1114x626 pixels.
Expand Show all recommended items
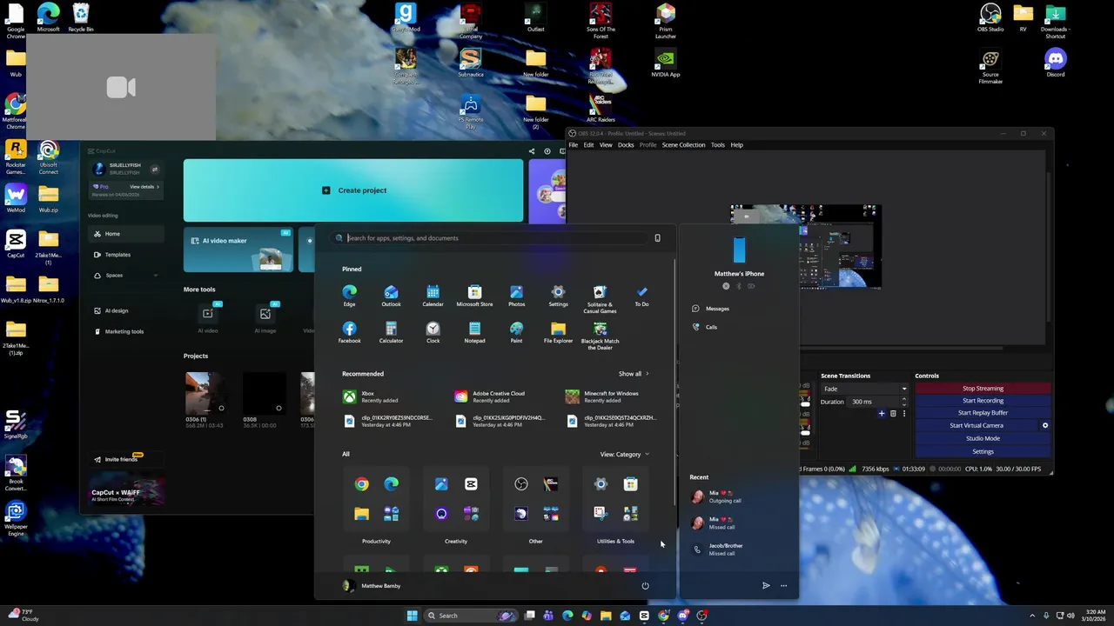[x=634, y=374]
